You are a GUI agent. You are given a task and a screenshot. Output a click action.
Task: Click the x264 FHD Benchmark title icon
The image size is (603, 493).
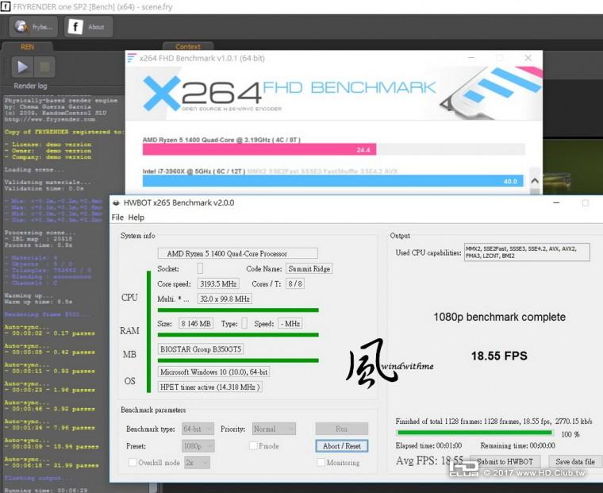132,58
